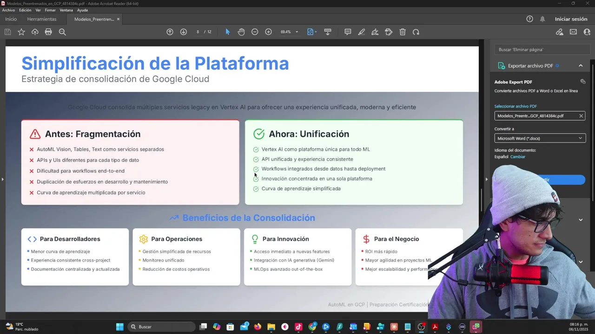Open the notifications bell icon
This screenshot has width=595, height=334.
pos(542,19)
